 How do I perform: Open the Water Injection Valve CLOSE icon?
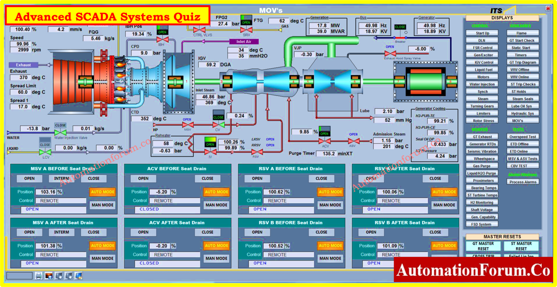(x=60, y=125)
